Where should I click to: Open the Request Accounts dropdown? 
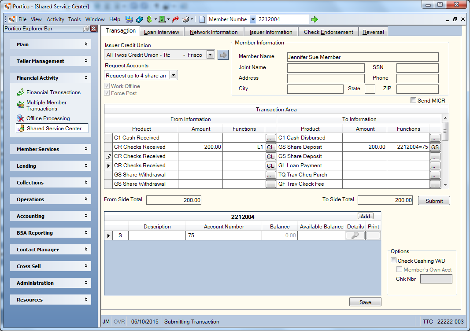[x=173, y=75]
